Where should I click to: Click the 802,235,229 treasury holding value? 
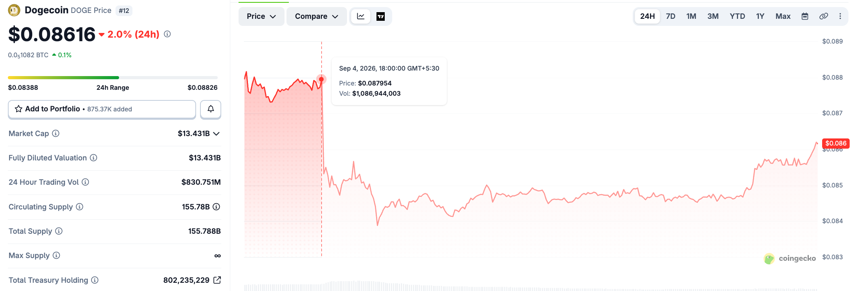pos(186,280)
